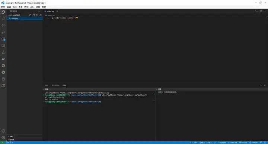Image resolution: width=268 pixels, height=144 pixels.
Task: Click line 1 print hello world code
Action: tap(64, 18)
